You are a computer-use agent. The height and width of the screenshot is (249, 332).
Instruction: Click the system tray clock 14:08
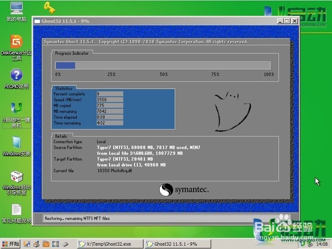click(x=322, y=244)
